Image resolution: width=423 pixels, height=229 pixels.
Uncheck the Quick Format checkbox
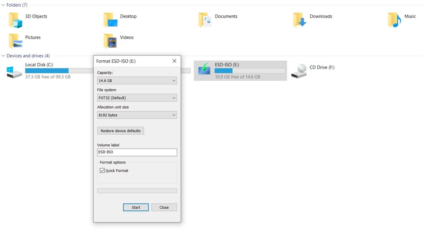coord(103,171)
